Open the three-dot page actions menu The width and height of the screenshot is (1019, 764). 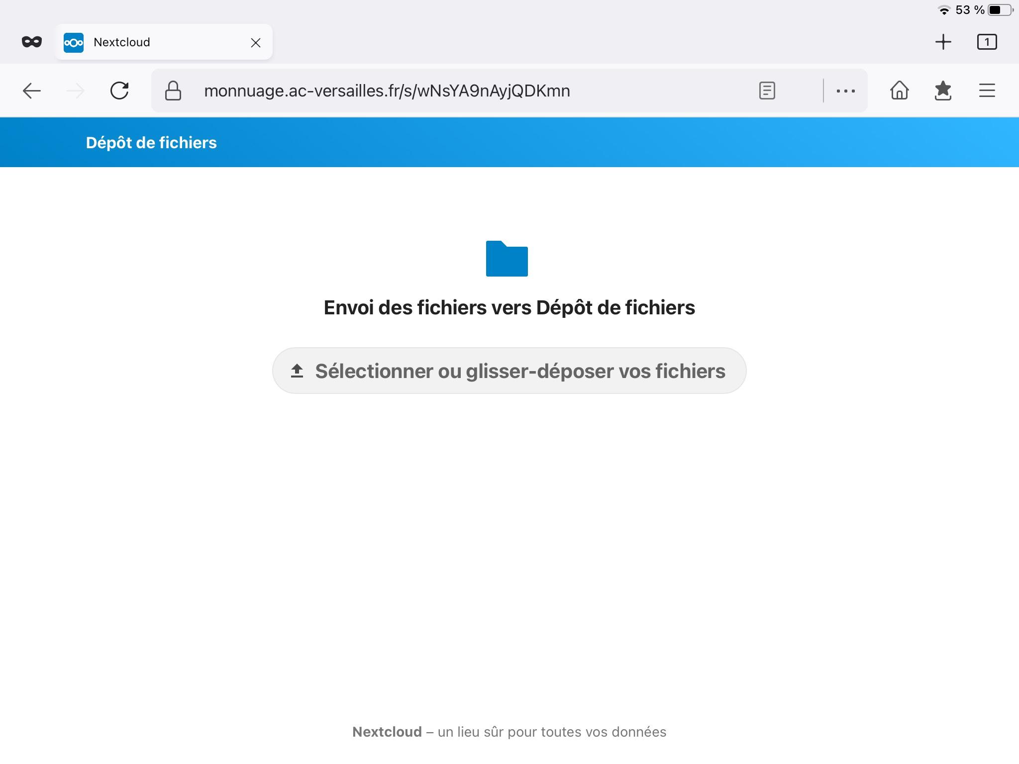[x=845, y=91]
